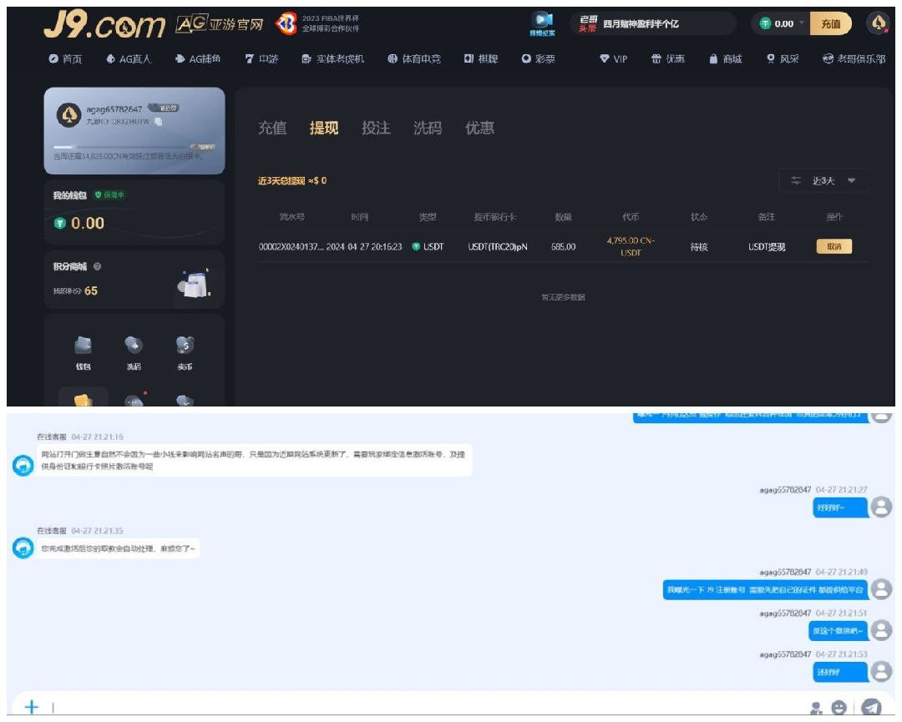The image size is (902, 722).
Task: Select 体育电竞 in the navigation bar
Action: 414,59
